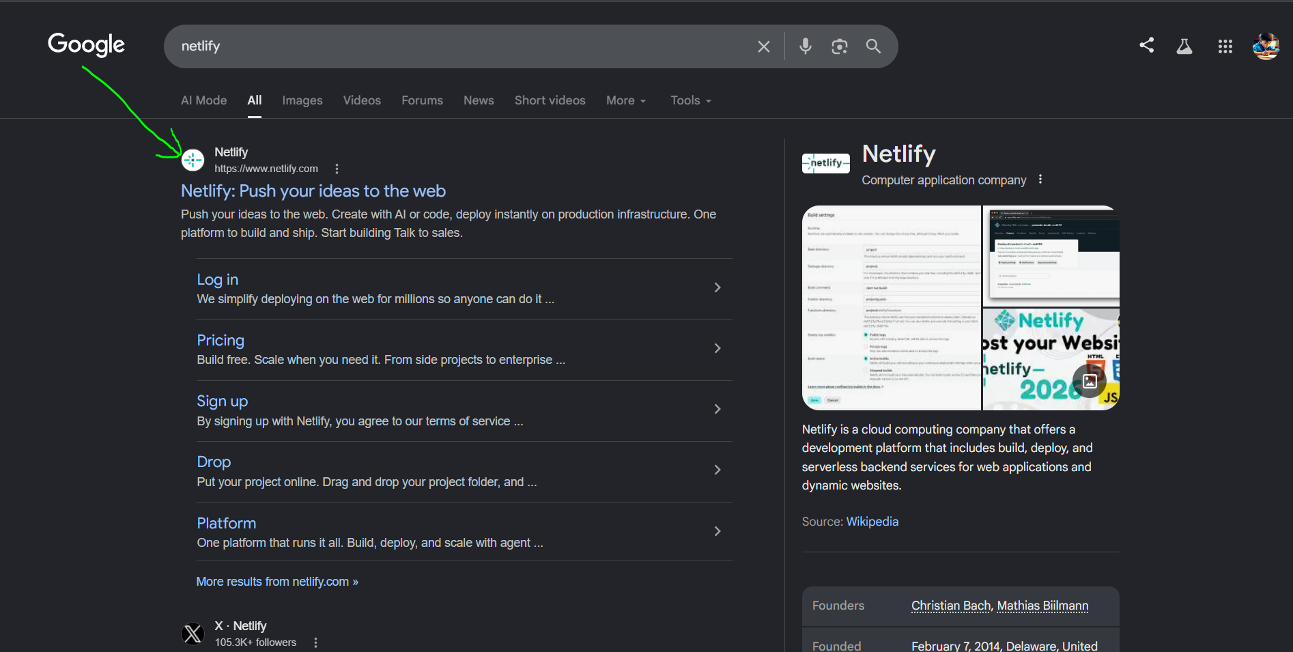Open three-dot menu beside netlify.com URL
This screenshot has height=652, width=1293.
337,169
